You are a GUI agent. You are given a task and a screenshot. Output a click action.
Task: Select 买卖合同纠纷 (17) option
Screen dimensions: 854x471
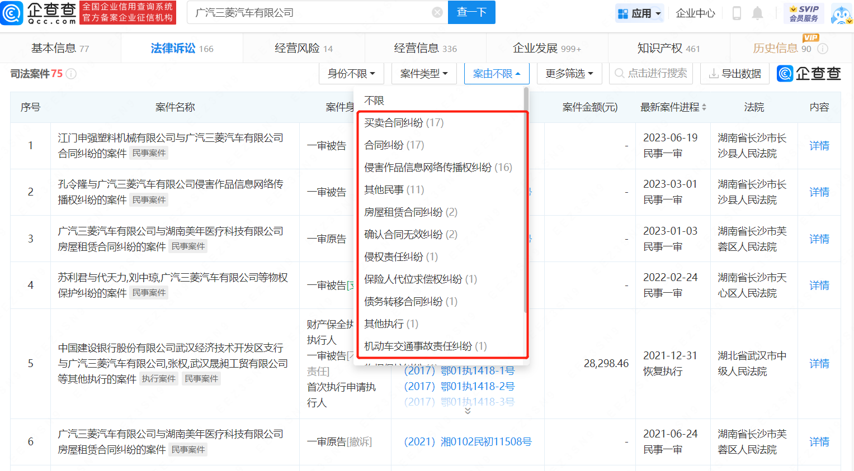coord(404,123)
